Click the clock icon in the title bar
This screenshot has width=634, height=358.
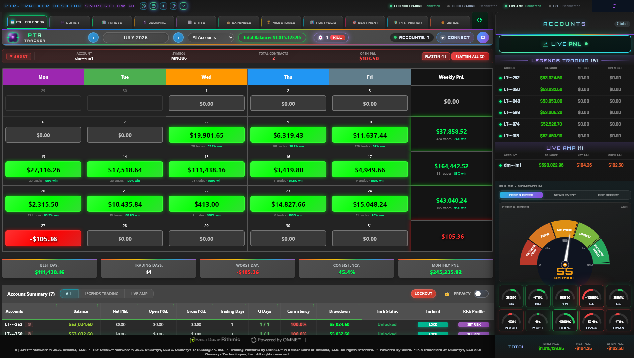point(144,6)
